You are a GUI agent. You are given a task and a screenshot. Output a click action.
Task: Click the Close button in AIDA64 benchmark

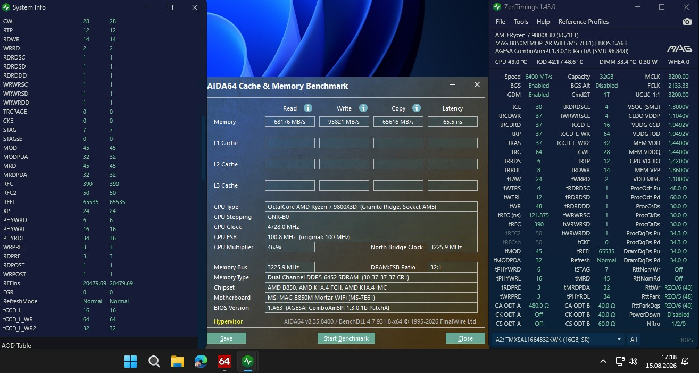465,338
